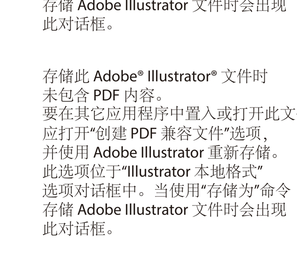Click the top-most 此对话框 text

[x=74, y=24]
